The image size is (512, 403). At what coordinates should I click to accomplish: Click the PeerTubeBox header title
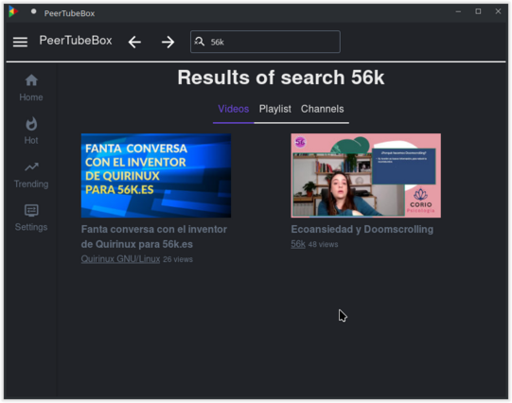76,41
